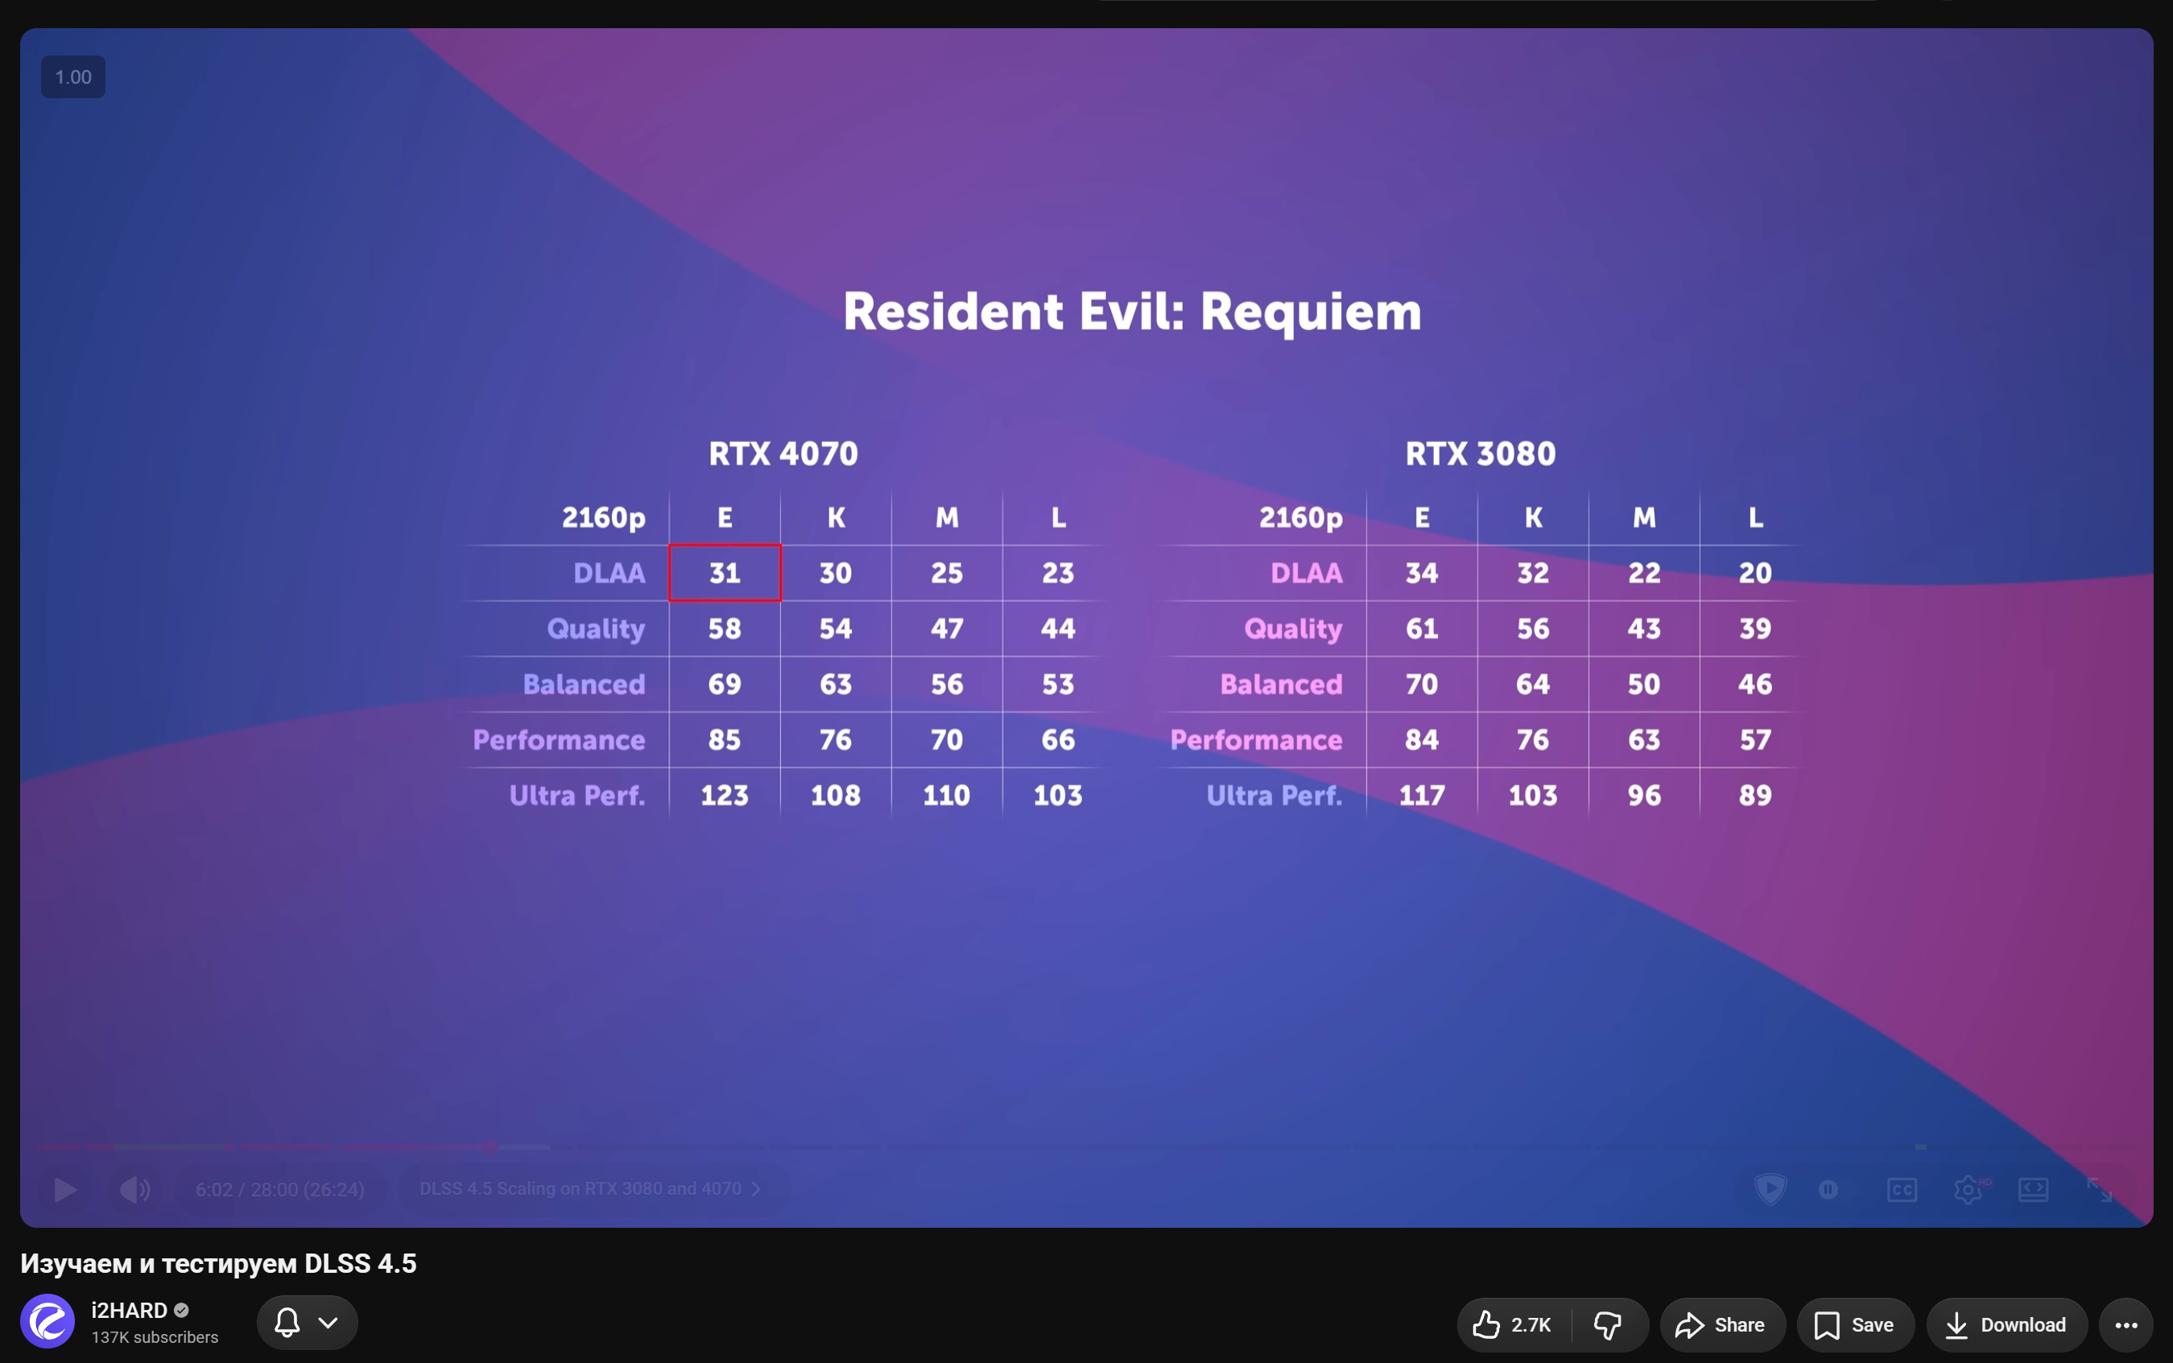The width and height of the screenshot is (2173, 1363).
Task: Click the 'RTX 4070' table heading
Action: click(783, 453)
